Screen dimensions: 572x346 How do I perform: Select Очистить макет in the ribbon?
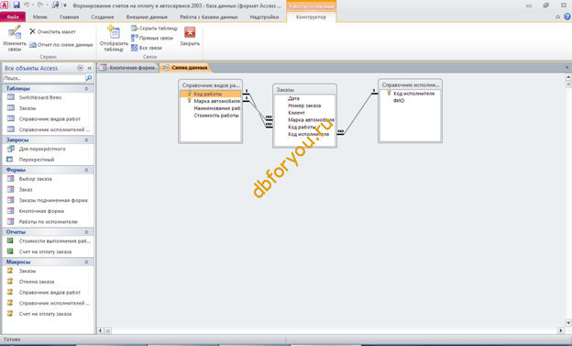pyautogui.click(x=52, y=32)
